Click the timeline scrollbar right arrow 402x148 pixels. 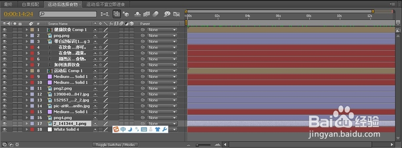tap(392, 145)
